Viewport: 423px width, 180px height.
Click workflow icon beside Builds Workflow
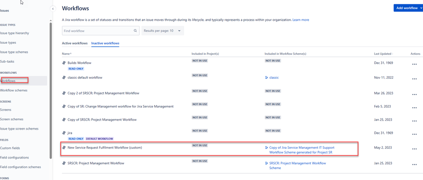64,63
